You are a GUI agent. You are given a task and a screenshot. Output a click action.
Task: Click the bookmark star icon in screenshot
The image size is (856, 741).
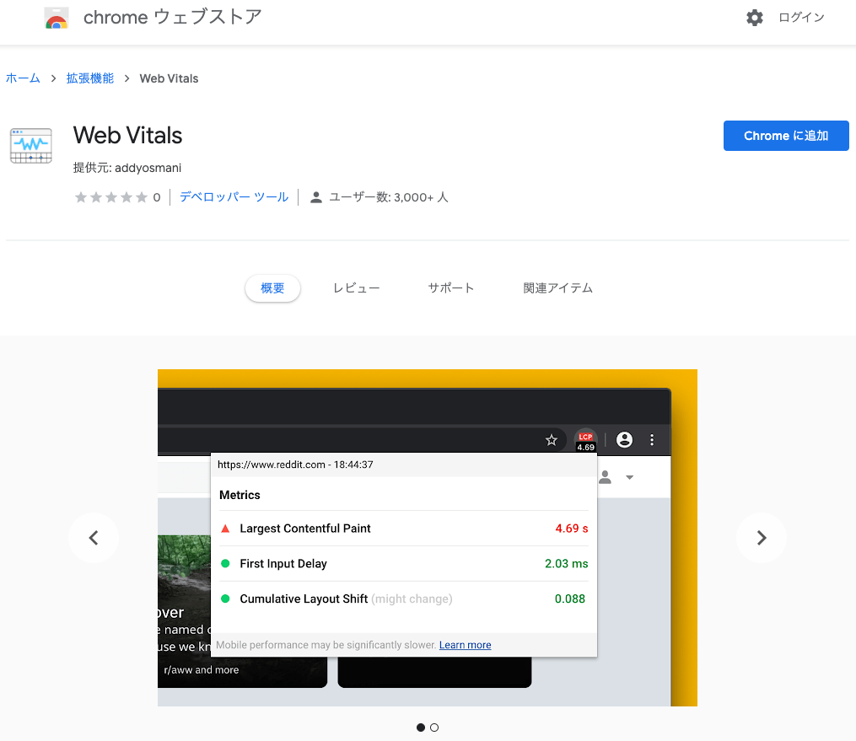pos(552,440)
